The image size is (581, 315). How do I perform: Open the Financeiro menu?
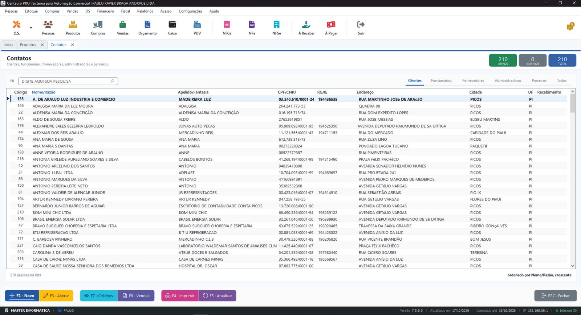[x=105, y=11]
